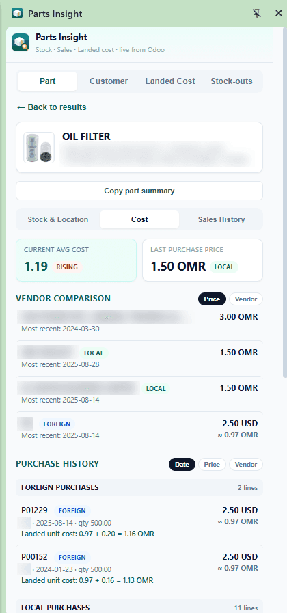Sort vendor comparison by Price

[212, 299]
